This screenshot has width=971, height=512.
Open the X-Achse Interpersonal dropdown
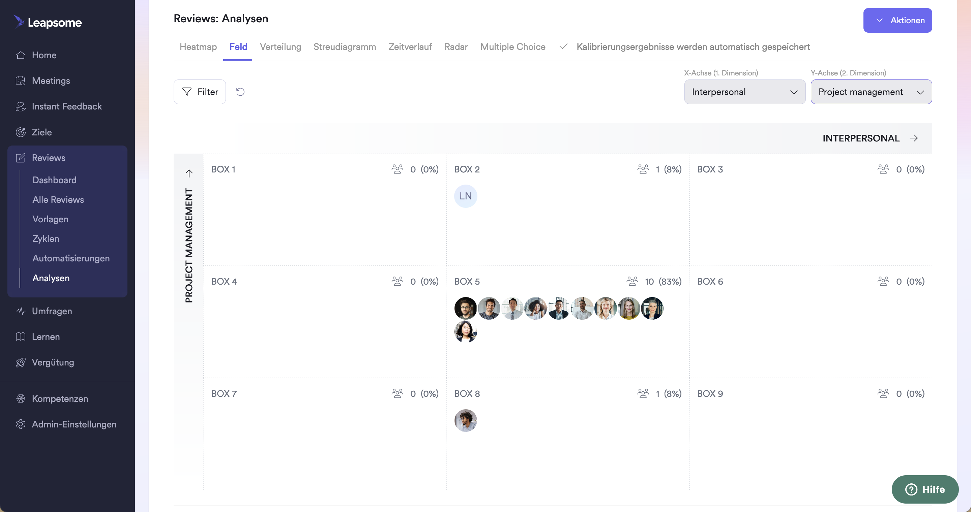pos(745,92)
